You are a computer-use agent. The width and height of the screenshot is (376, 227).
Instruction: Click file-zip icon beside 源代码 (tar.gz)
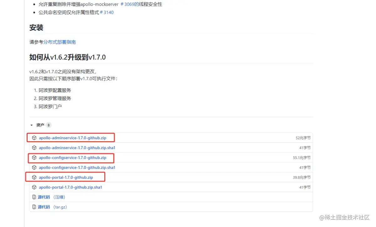coord(34,207)
